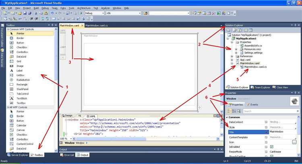
Task: Select ComboBox control in Common WPF Controls
Action: click(30, 52)
